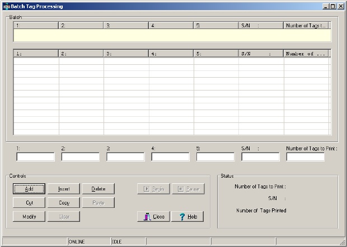The image size is (347, 247).
Task: Click the upper grid column header 1:
Action: coord(36,25)
